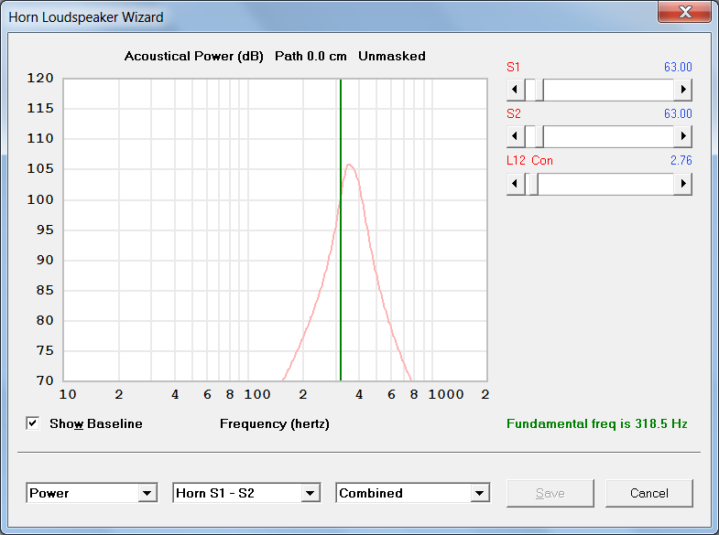Toggle the Show Baseline checkbox
Screen dimensions: 719x535
pyautogui.click(x=33, y=423)
